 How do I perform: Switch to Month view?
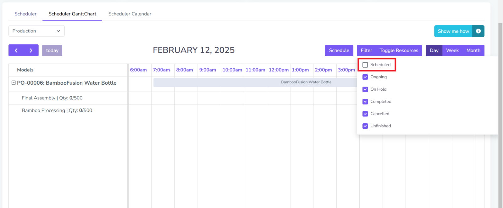(473, 50)
